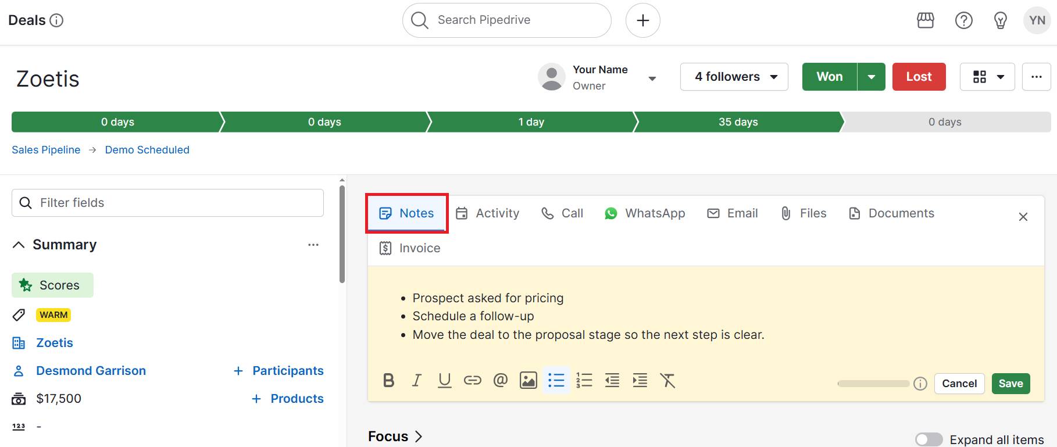Viewport: 1057px width, 447px height.
Task: Collapse the Summary section
Action: (x=19, y=245)
